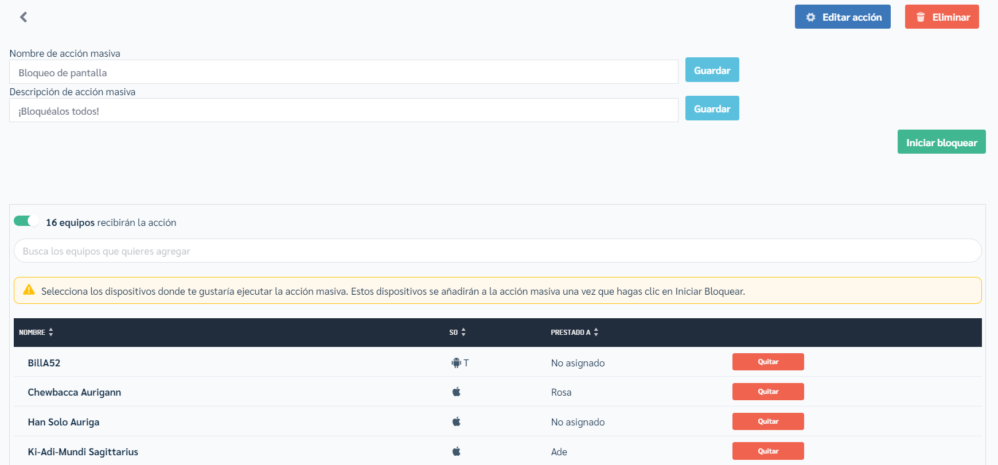Sort table by SO column arrows

click(x=463, y=333)
